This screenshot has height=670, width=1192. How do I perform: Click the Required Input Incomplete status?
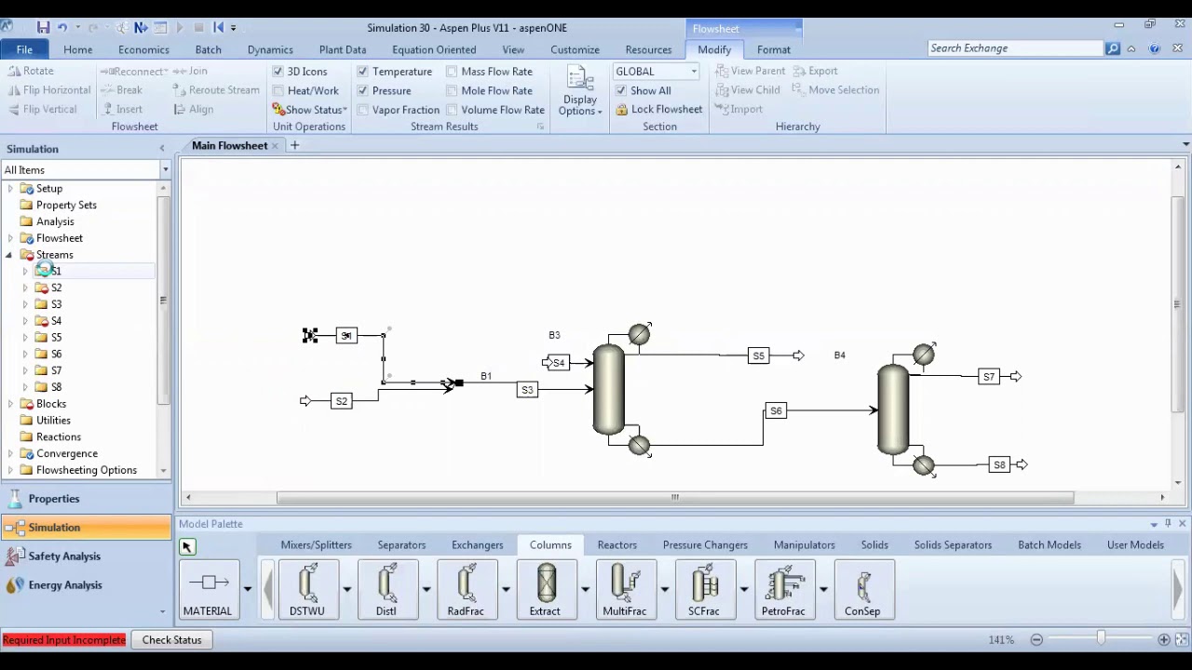click(x=63, y=640)
